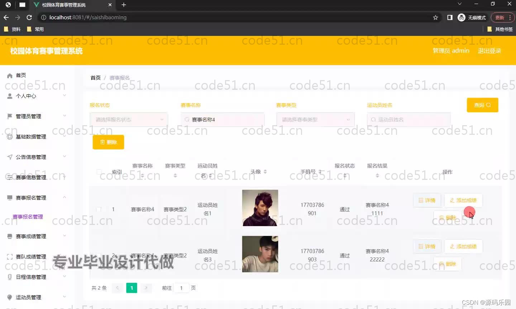Click 添加成绩 for 运动员姓名3 row
The image size is (516, 309).
tap(463, 246)
